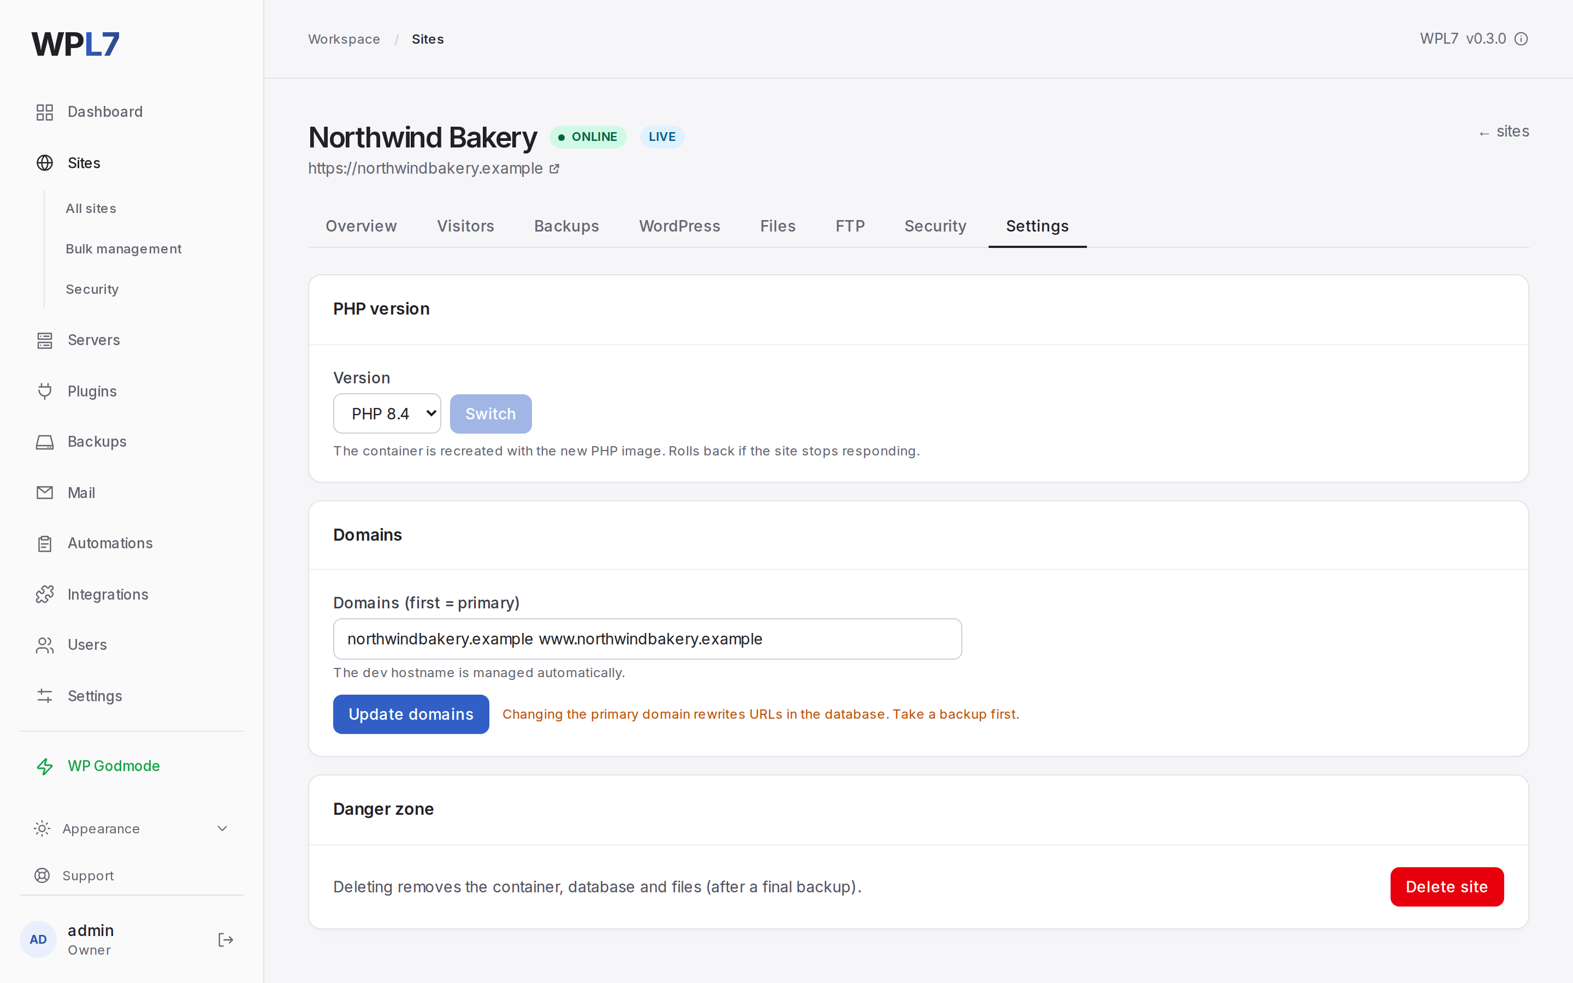Open the Users people icon
The width and height of the screenshot is (1573, 983).
pos(44,645)
